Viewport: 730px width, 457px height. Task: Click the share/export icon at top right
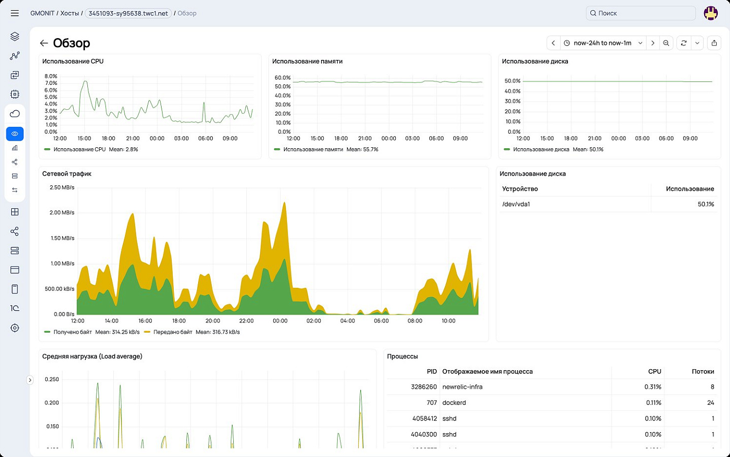[x=714, y=43]
